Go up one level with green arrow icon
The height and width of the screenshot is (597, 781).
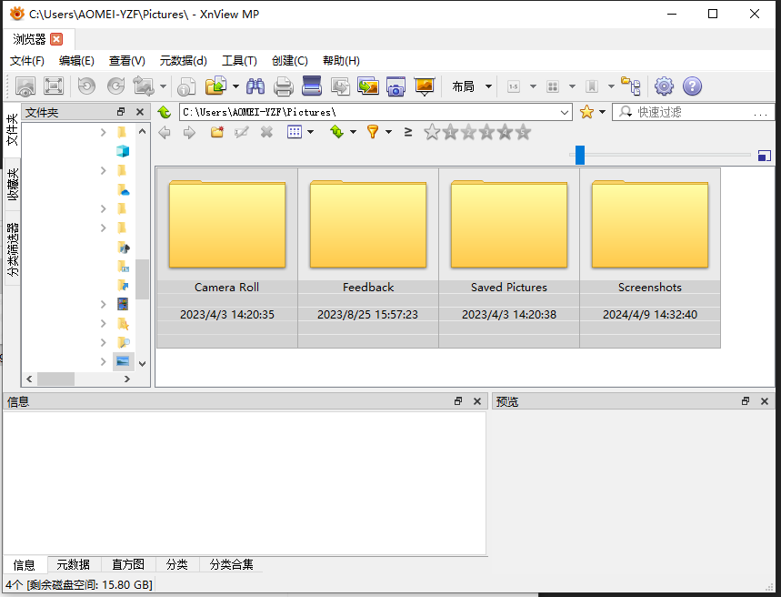tap(165, 112)
